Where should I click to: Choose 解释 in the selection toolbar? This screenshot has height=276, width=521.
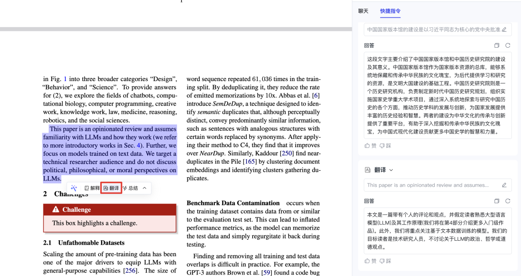[x=92, y=188]
